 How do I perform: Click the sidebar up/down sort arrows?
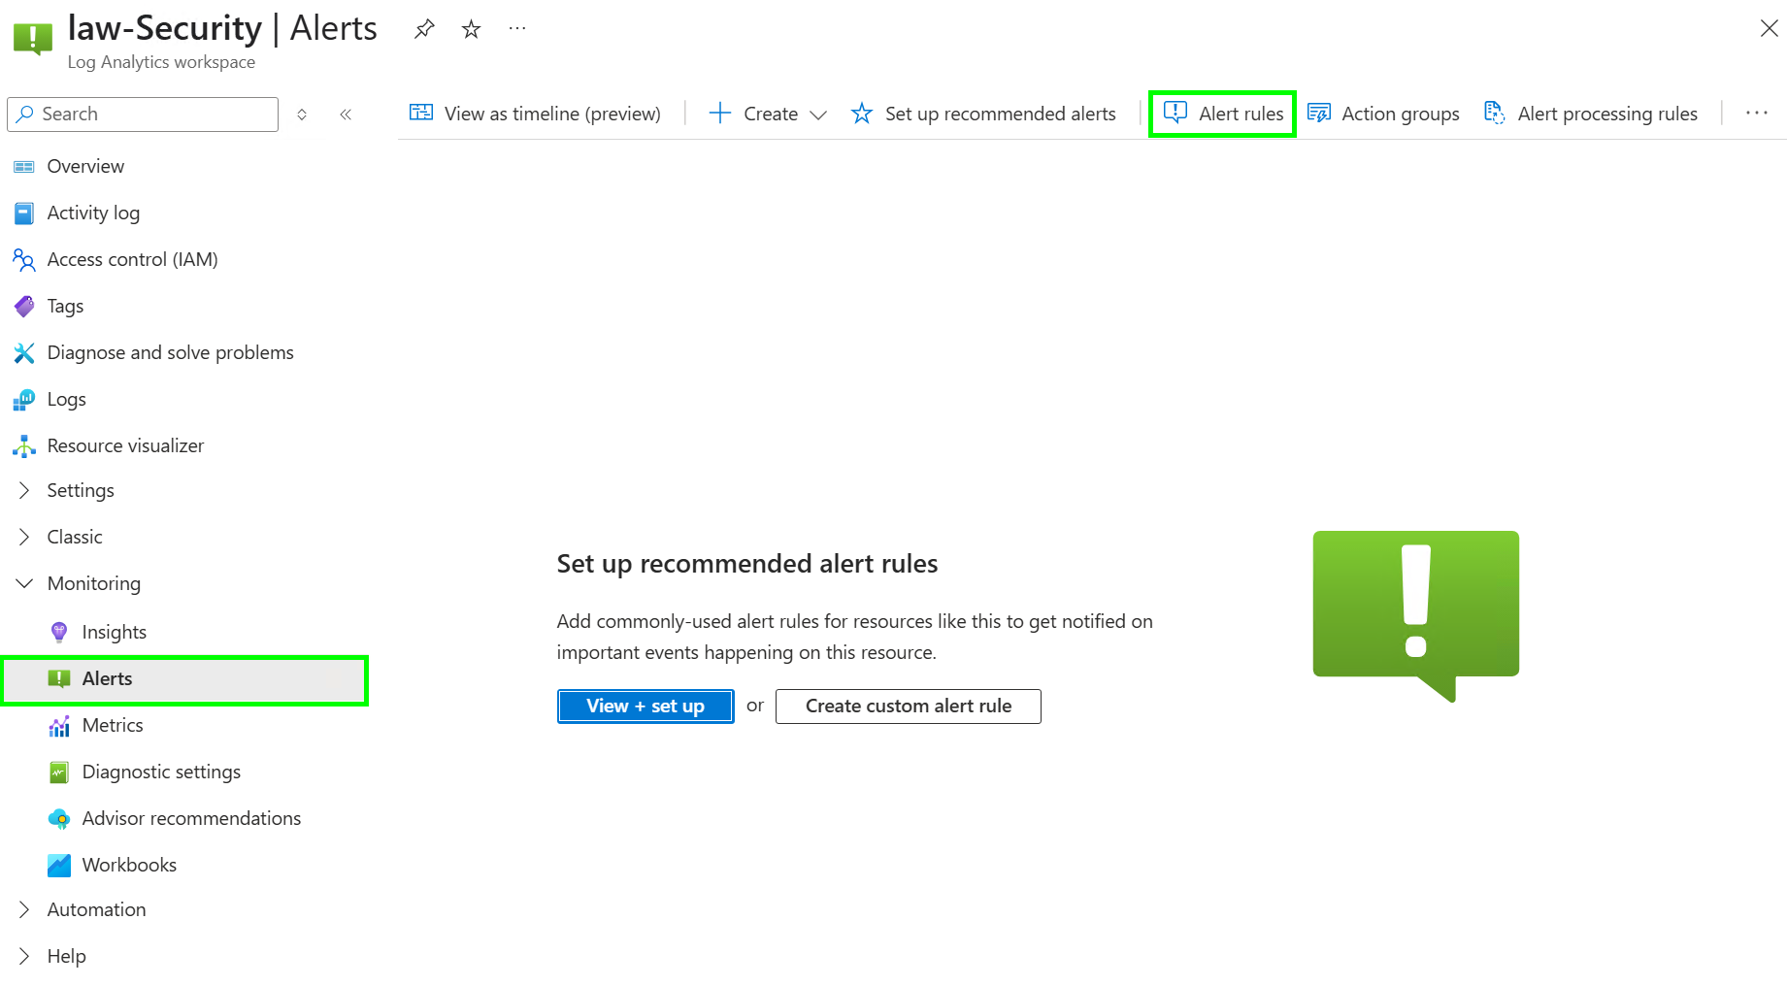click(302, 115)
